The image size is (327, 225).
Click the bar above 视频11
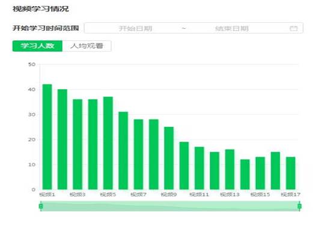pyautogui.click(x=200, y=168)
